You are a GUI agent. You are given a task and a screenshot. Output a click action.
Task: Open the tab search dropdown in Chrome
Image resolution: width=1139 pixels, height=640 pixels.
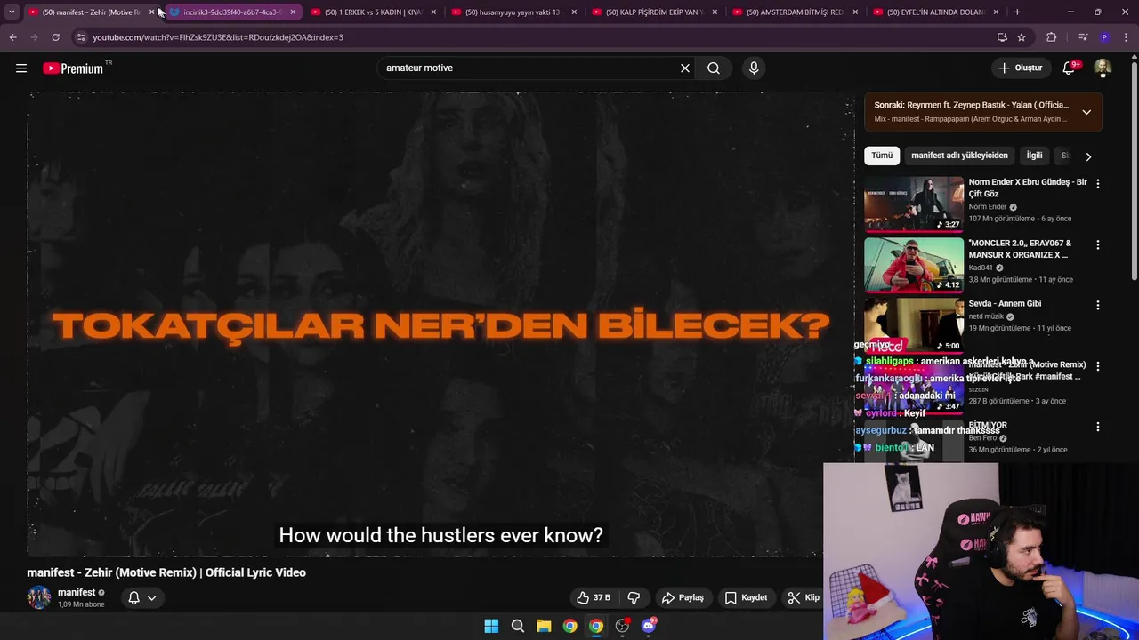coord(12,12)
